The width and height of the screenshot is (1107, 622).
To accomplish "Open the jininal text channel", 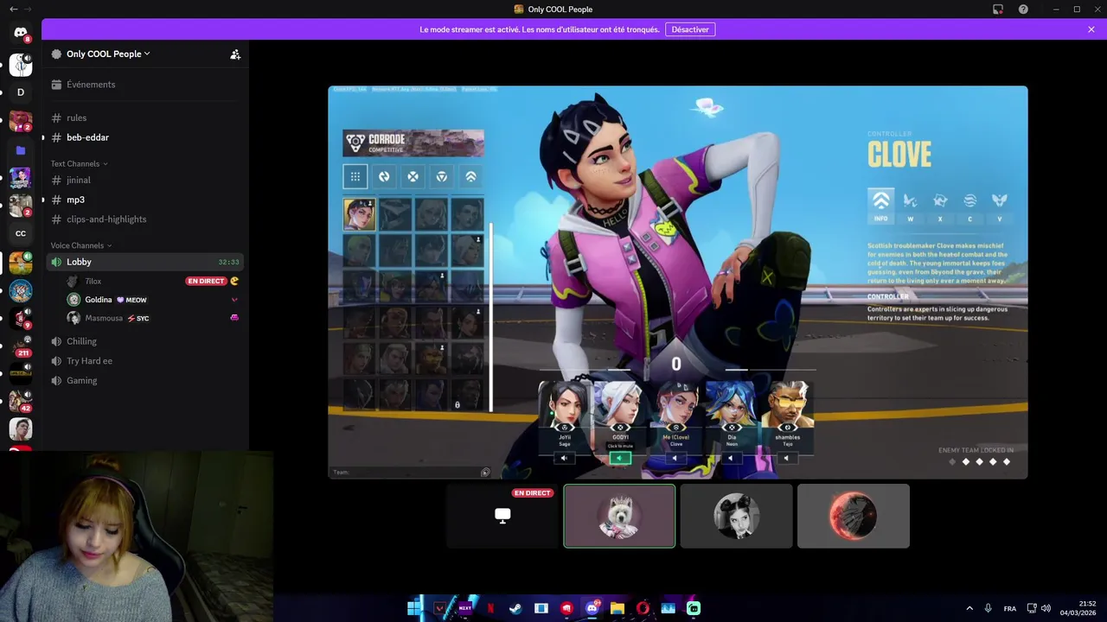I will point(145,180).
